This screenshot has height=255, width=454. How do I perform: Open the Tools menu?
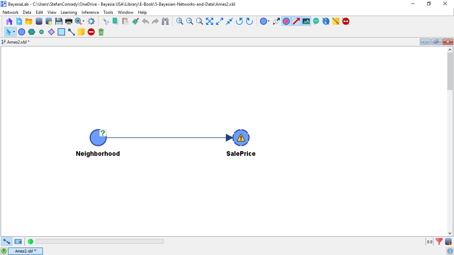point(108,12)
